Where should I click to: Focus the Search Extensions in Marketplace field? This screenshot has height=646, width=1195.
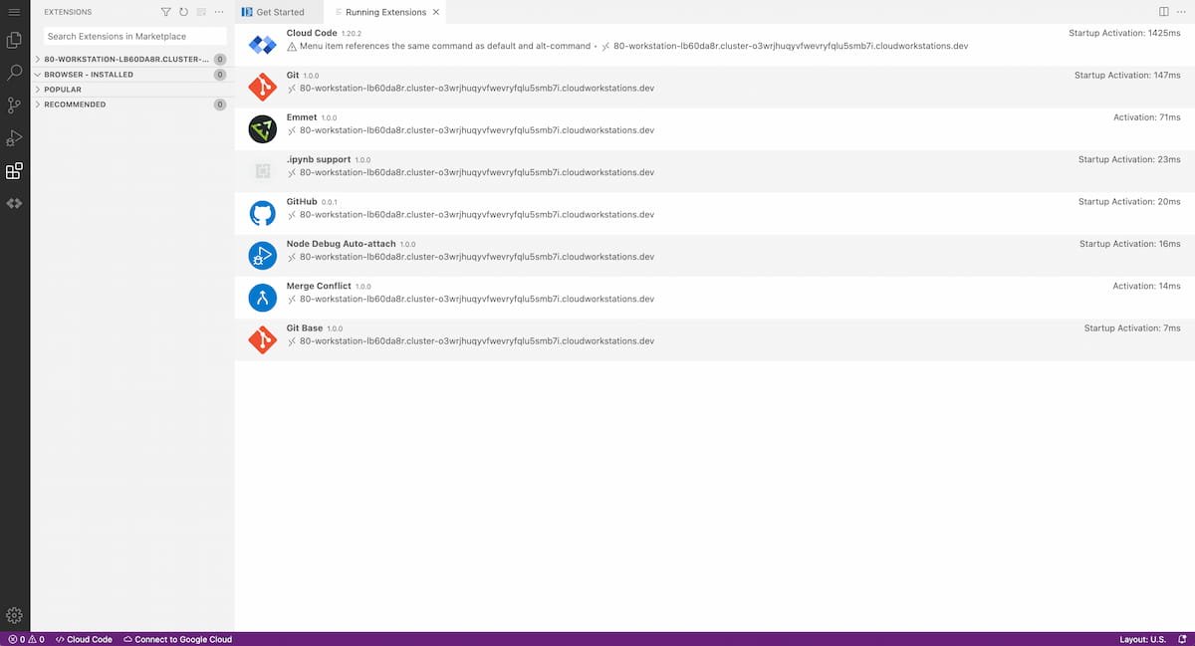point(135,36)
